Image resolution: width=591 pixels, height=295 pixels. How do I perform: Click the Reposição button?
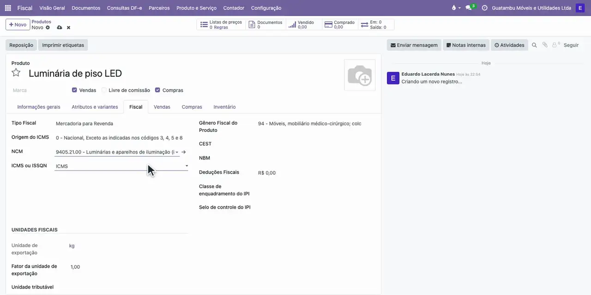21,45
